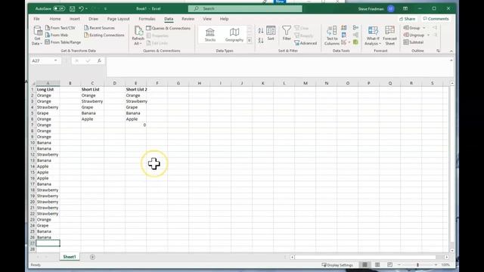Select From Table/Range
The image size is (484, 272).
pyautogui.click(x=63, y=42)
